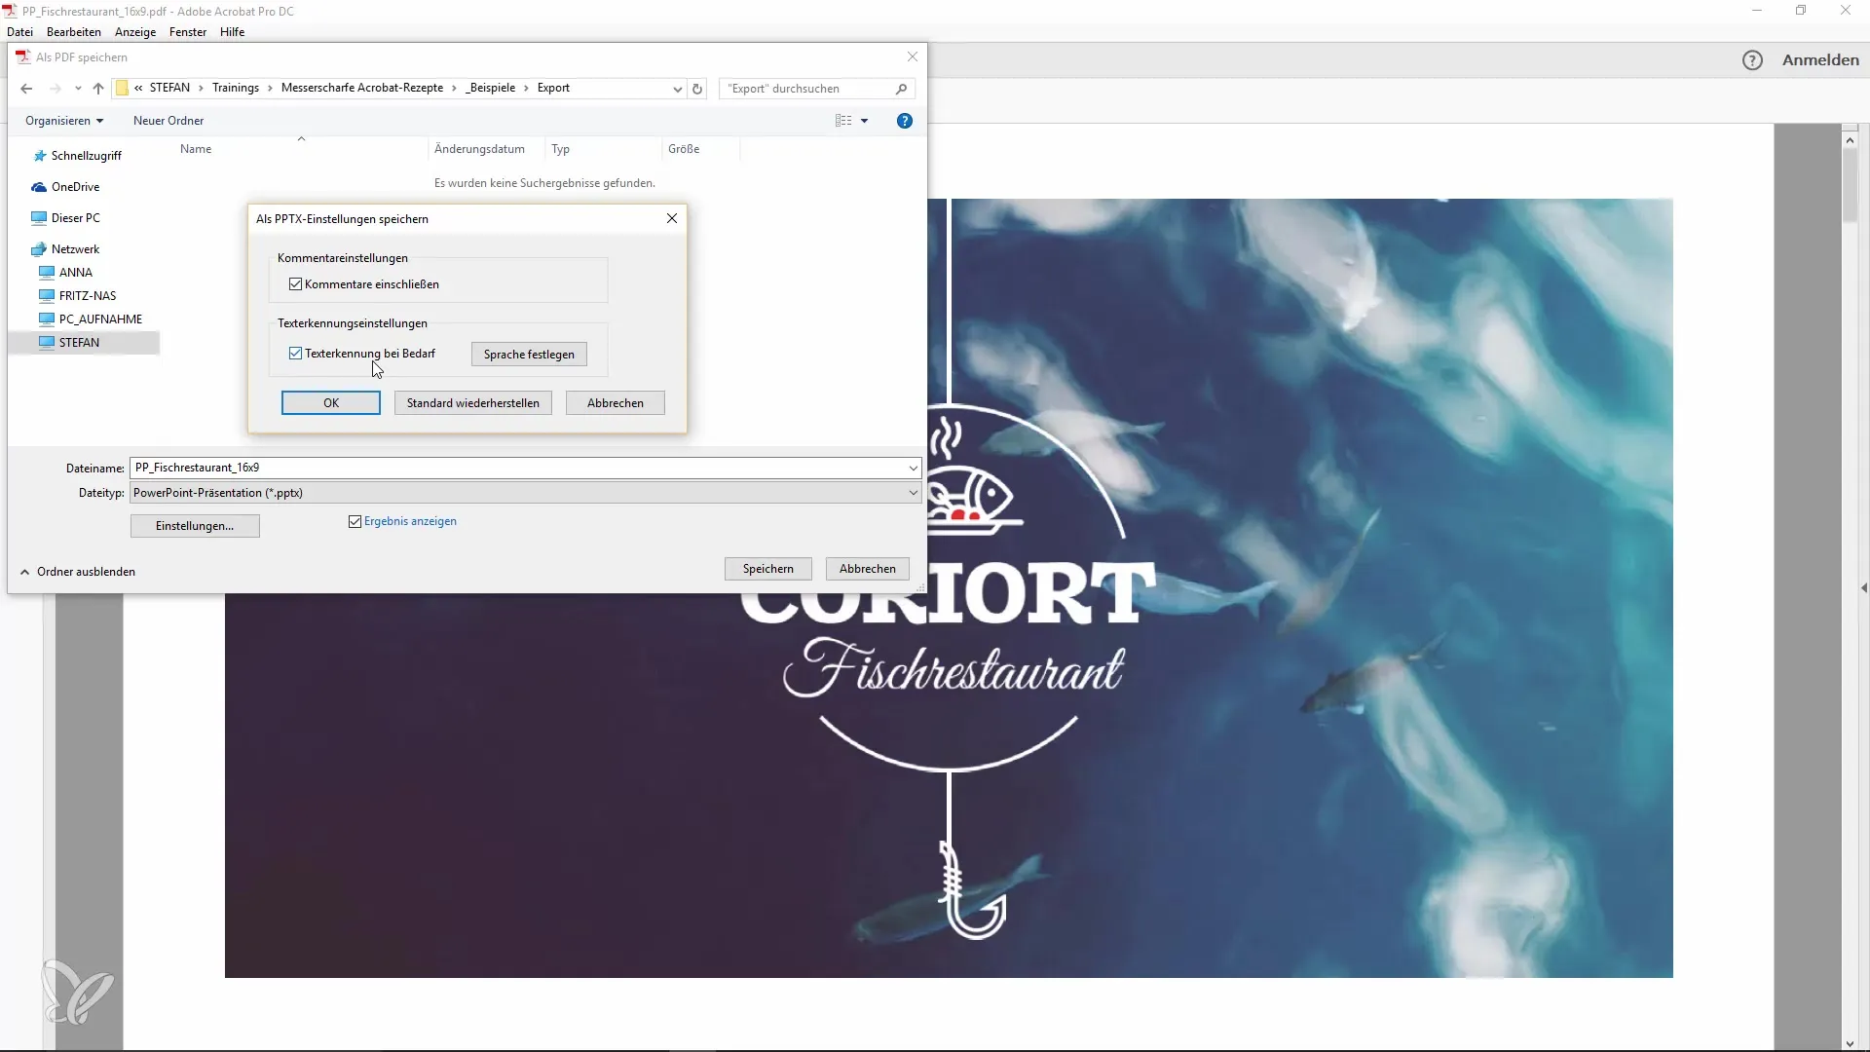Toggle Kommentare einschließen checkbox

tap(295, 284)
